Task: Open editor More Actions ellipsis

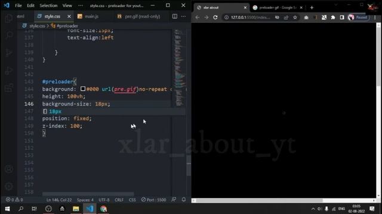Action: tap(183, 16)
